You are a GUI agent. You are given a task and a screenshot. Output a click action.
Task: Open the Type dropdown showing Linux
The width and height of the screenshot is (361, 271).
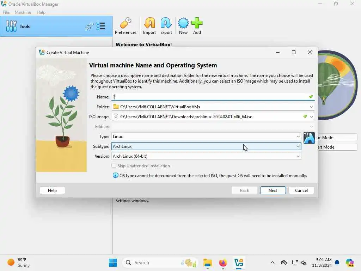(x=206, y=137)
